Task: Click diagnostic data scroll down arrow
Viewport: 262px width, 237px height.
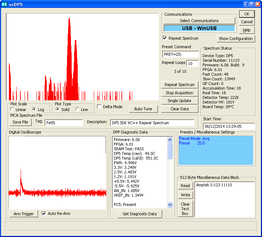Action: [170, 205]
